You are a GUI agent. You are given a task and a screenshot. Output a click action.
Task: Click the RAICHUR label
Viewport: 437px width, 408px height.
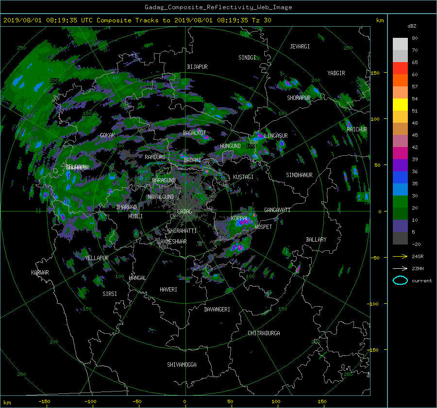pos(357,130)
